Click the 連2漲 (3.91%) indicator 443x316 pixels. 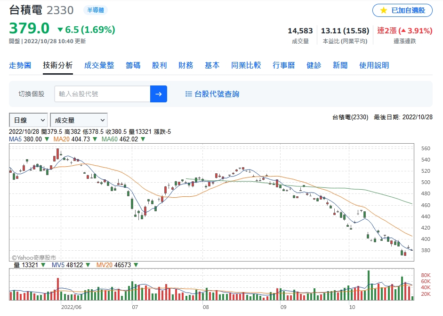405,31
